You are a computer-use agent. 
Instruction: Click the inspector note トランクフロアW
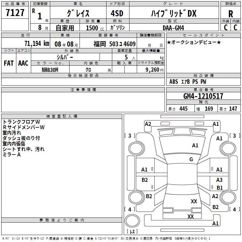(21, 122)
